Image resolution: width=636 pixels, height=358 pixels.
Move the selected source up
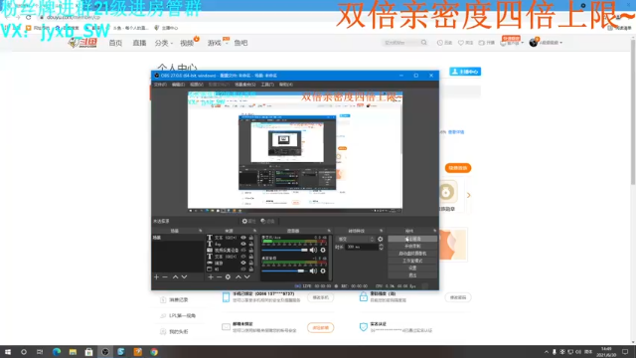pyautogui.click(x=238, y=276)
